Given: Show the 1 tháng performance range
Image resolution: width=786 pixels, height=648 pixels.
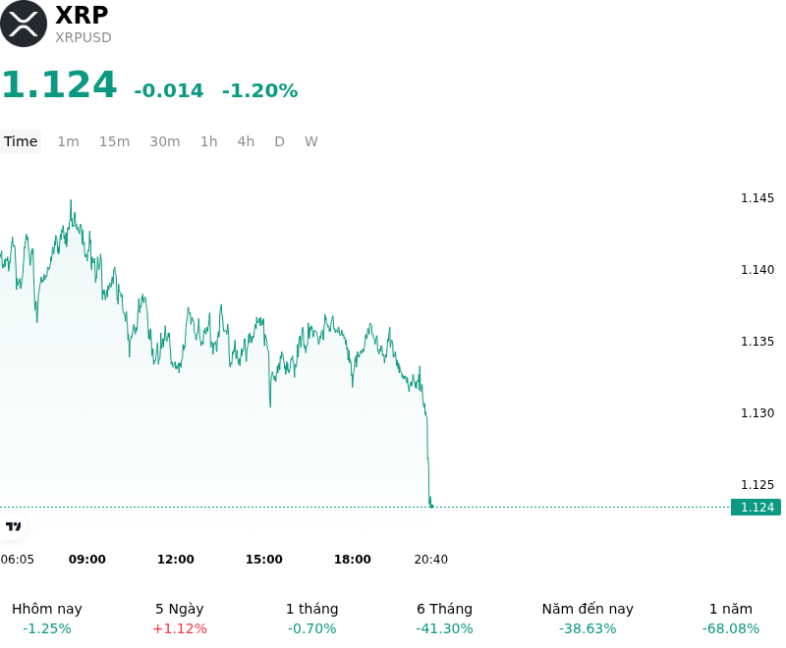Looking at the screenshot, I should (311, 618).
